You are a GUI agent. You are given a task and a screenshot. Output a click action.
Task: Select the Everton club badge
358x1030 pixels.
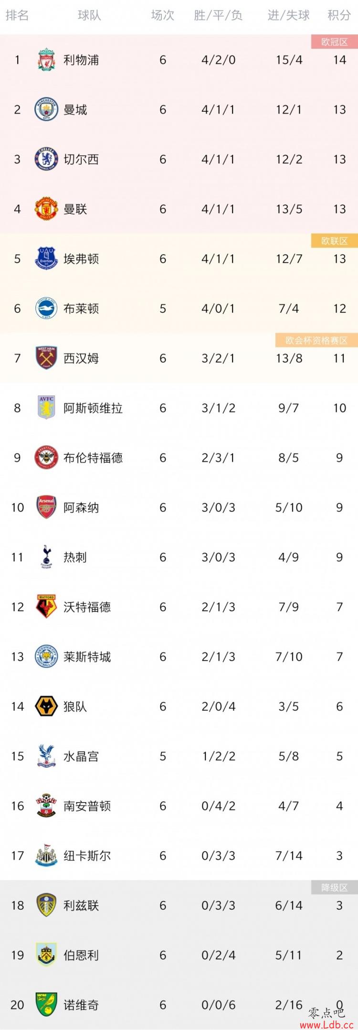click(46, 258)
